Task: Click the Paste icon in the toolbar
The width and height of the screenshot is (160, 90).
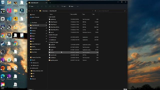Action: coord(46,6)
